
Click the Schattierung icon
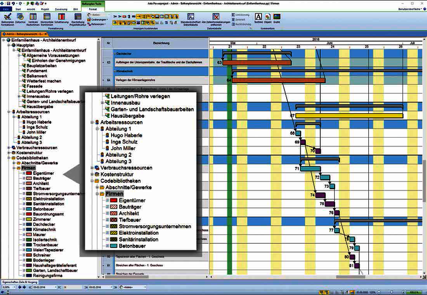click(x=61, y=19)
